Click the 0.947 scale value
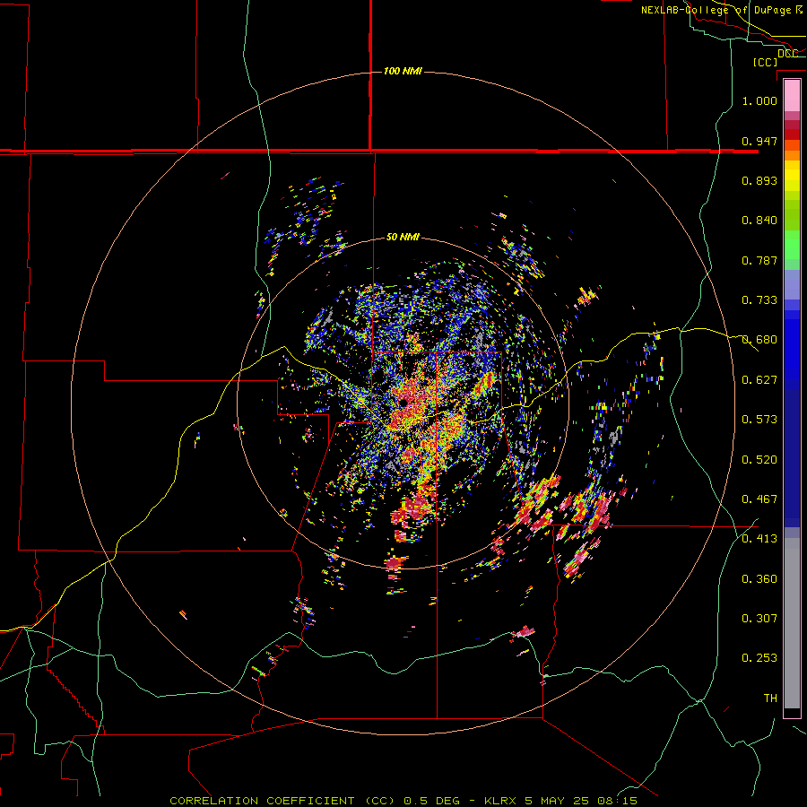This screenshot has height=807, width=807. pyautogui.click(x=759, y=141)
